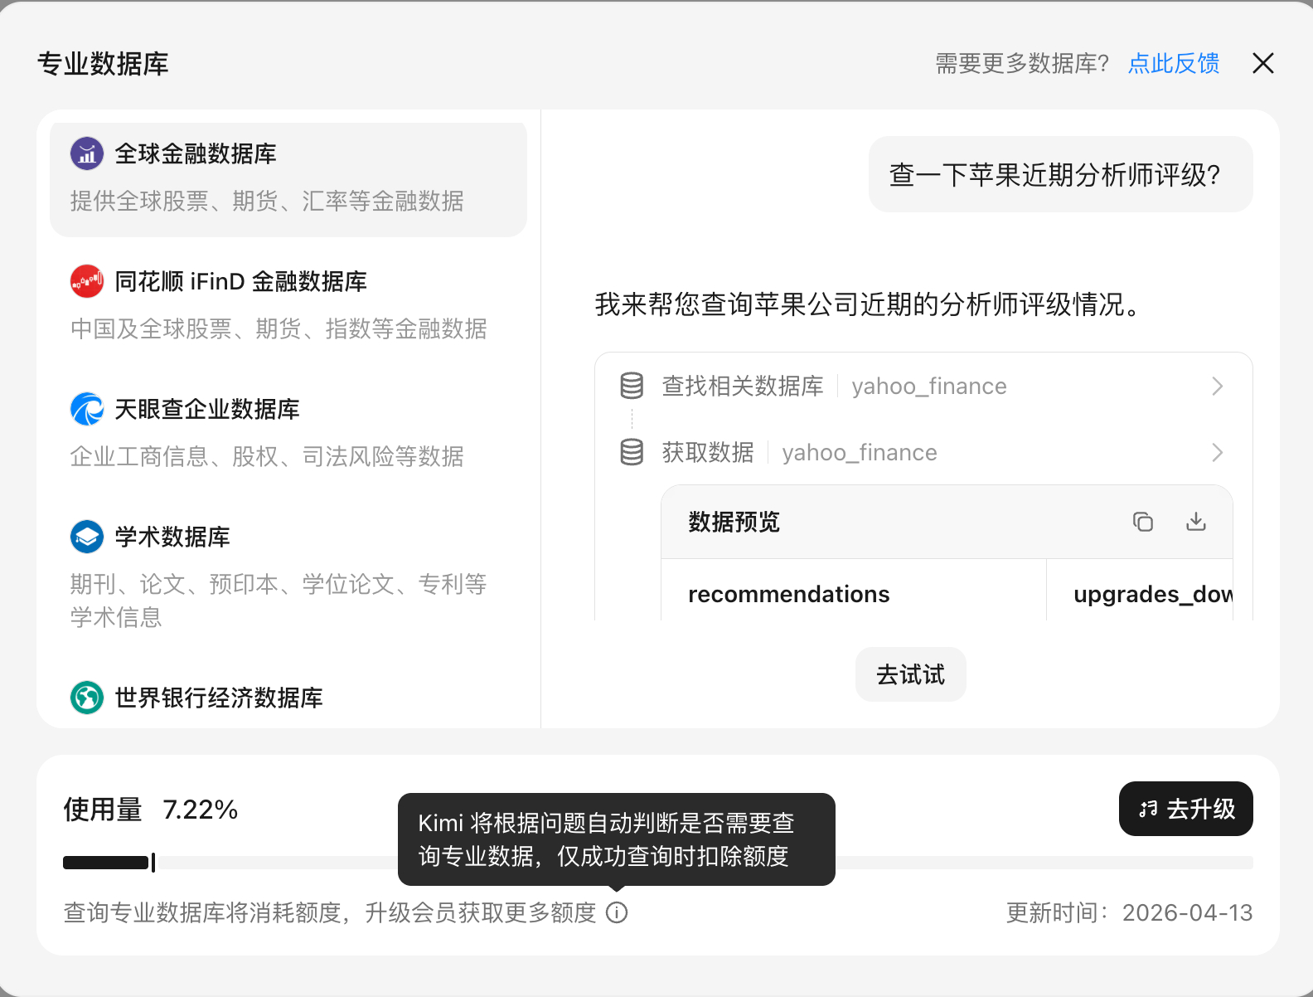Click the 更新时间：2026-04-13 text
Image resolution: width=1313 pixels, height=997 pixels.
pyautogui.click(x=1130, y=912)
